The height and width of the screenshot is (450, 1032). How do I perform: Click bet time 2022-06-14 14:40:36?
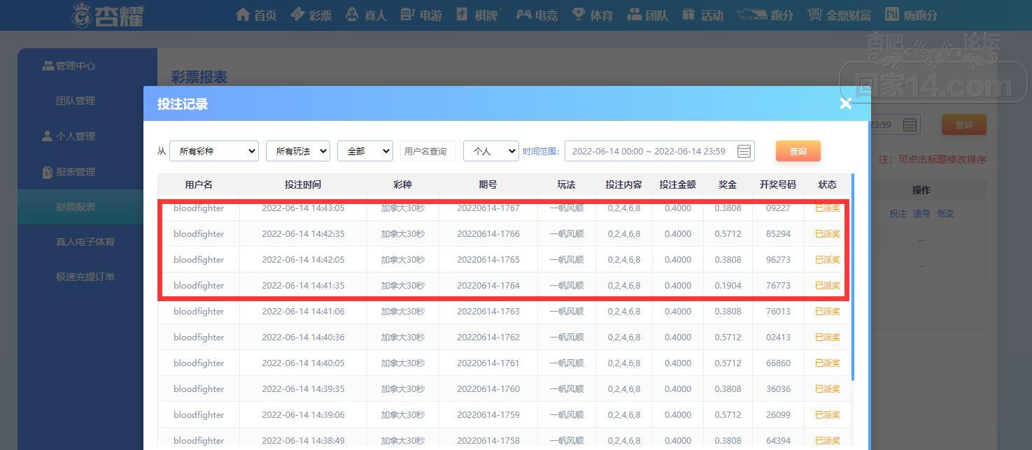coord(303,337)
